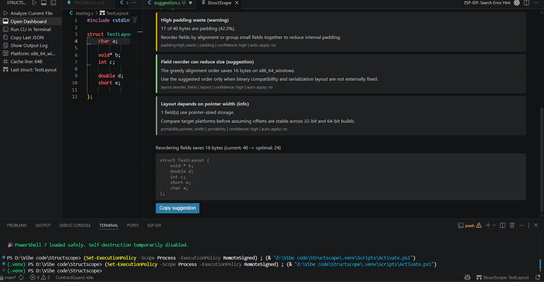Open dashboard icon in STRUCTS sidebar header
The width and height of the screenshot is (544, 282).
pyautogui.click(x=44, y=3)
